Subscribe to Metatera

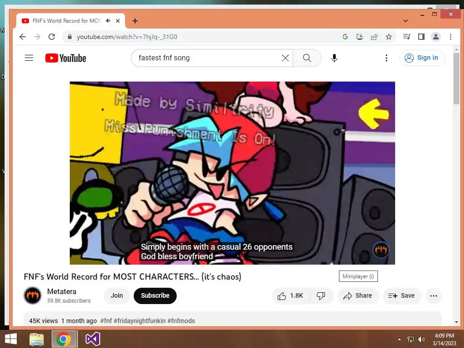tap(155, 295)
